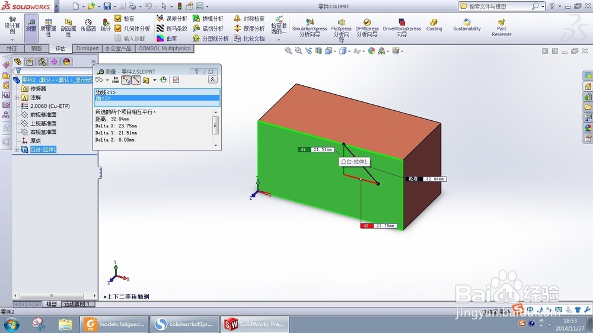Click Zoom to Fit in view toolbar
The width and height of the screenshot is (593, 333).
coord(288,50)
